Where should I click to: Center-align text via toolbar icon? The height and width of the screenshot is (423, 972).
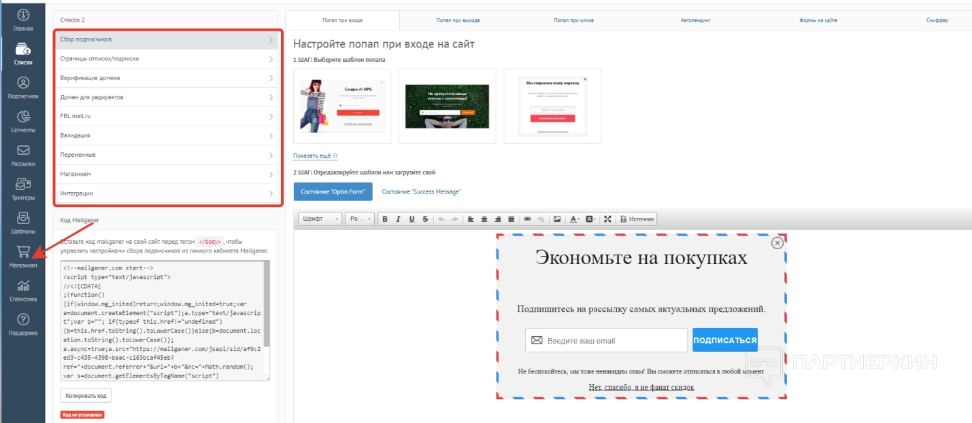(x=484, y=219)
